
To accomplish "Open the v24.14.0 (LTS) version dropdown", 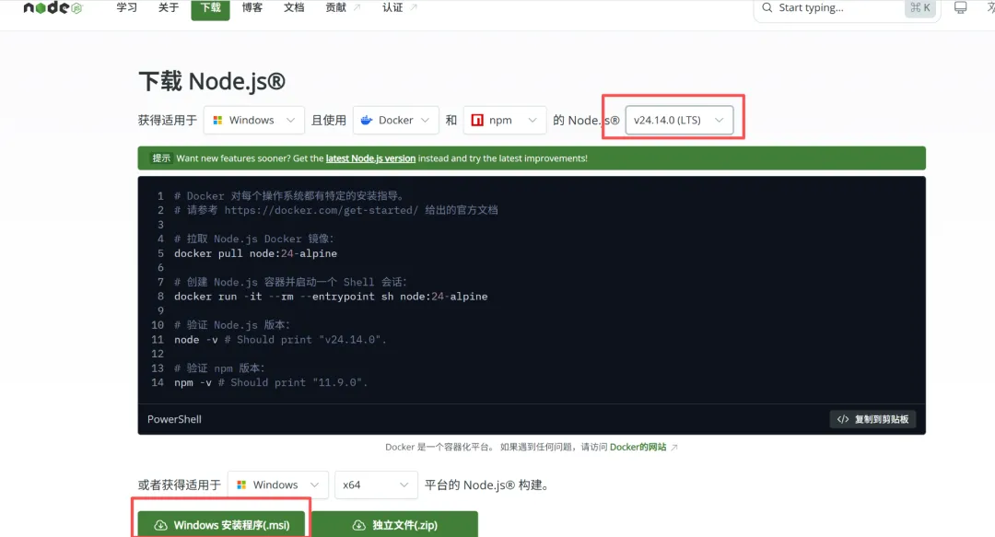I will [x=679, y=120].
